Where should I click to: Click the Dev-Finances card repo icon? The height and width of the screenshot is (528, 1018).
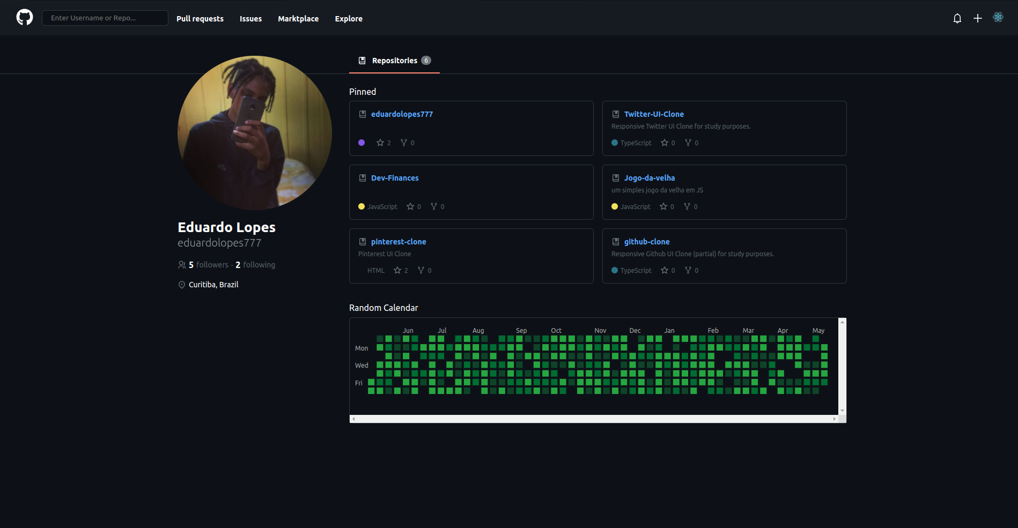[363, 178]
